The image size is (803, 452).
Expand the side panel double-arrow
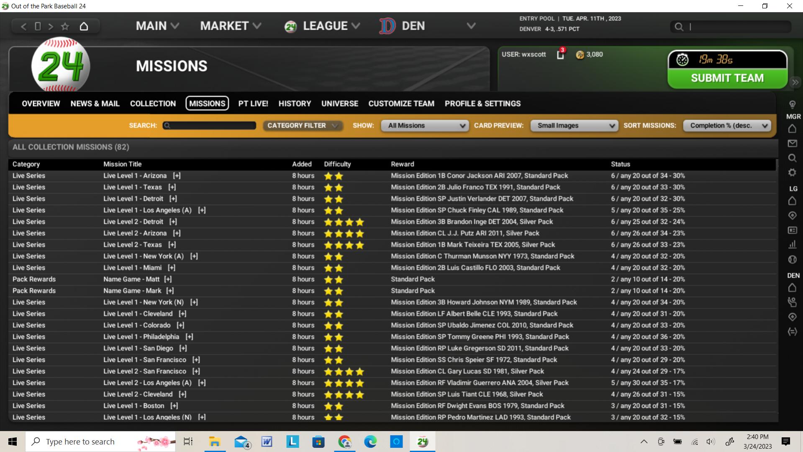coord(795,83)
